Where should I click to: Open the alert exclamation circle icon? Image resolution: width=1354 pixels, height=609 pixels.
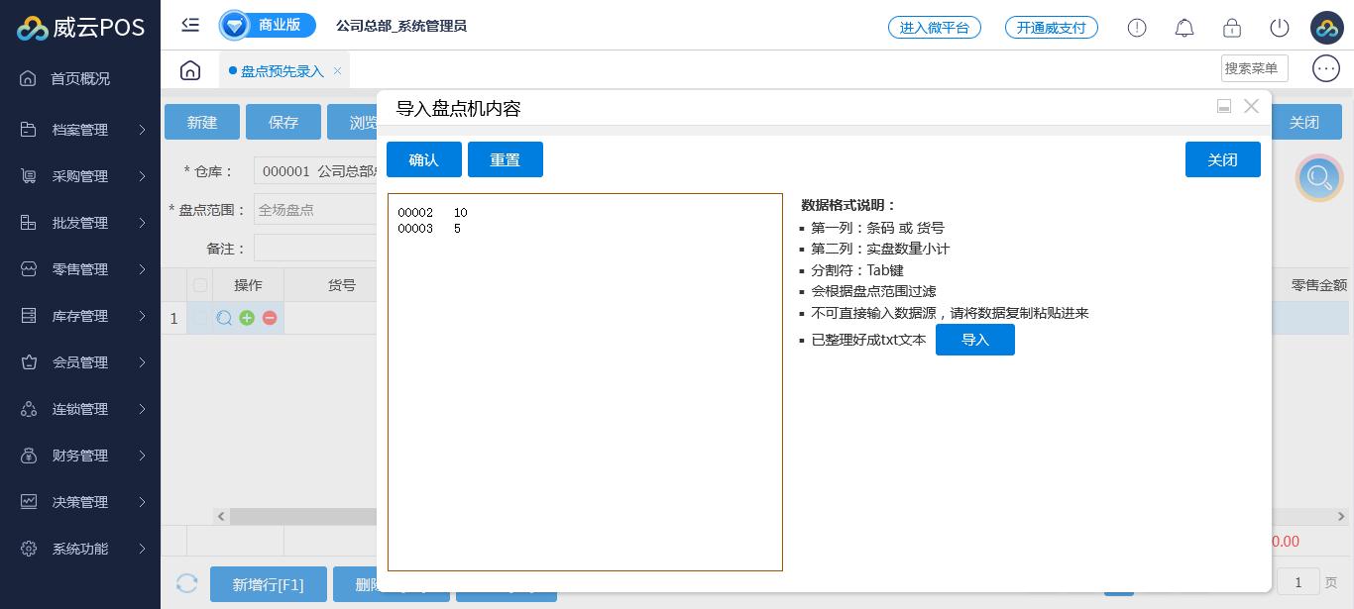click(x=1136, y=28)
